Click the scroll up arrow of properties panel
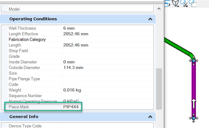The width and height of the screenshot is (209, 128). click(159, 9)
